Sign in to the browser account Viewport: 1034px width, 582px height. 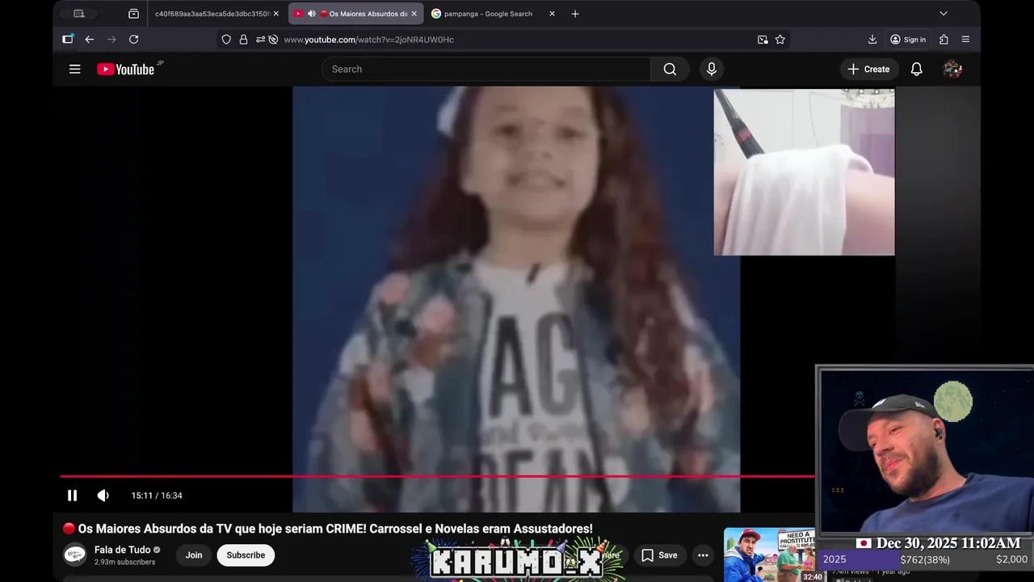(908, 40)
